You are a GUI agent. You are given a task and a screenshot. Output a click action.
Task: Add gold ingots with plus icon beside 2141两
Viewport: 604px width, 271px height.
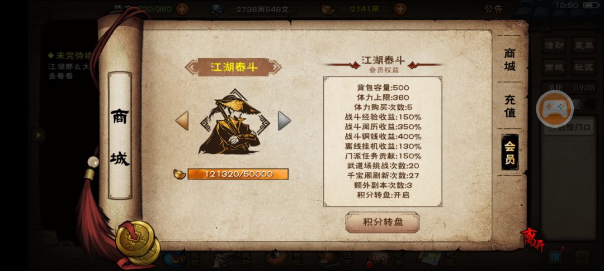(x=400, y=8)
